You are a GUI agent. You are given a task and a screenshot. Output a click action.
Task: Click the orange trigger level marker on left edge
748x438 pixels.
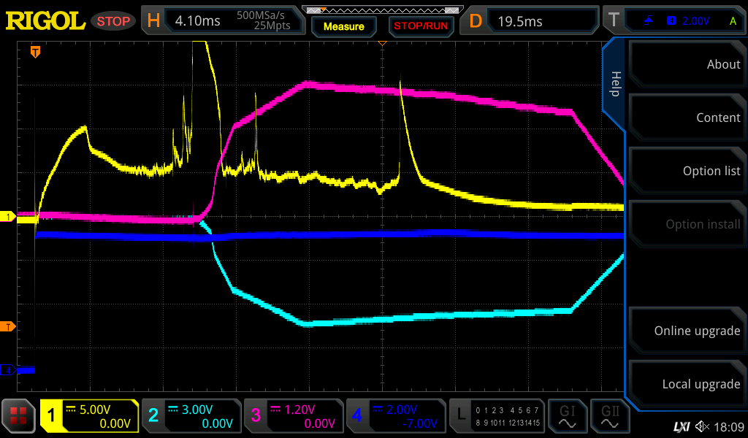[7, 326]
